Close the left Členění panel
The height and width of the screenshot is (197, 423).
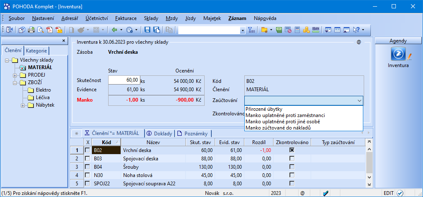pos(63,41)
